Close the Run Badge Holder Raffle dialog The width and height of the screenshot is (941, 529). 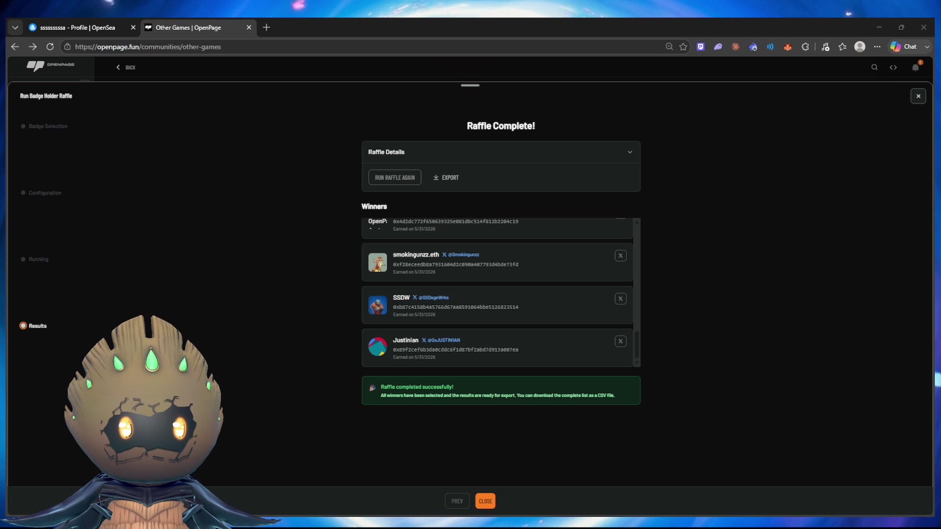click(918, 96)
